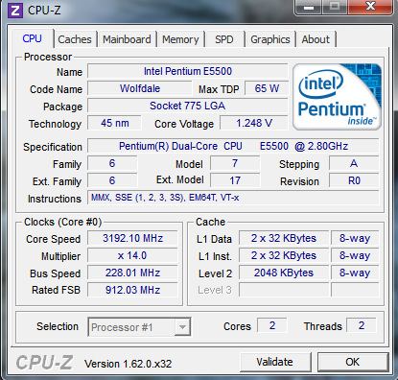398x380 pixels.
Task: Open the Mainboard tab
Action: (x=127, y=39)
